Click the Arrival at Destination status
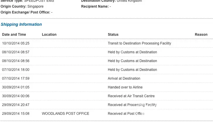The width and height of the screenshot is (213, 123). click(x=124, y=78)
